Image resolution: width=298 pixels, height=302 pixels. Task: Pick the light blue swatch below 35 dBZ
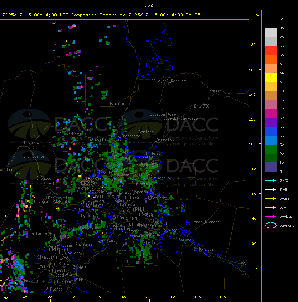coord(271,140)
